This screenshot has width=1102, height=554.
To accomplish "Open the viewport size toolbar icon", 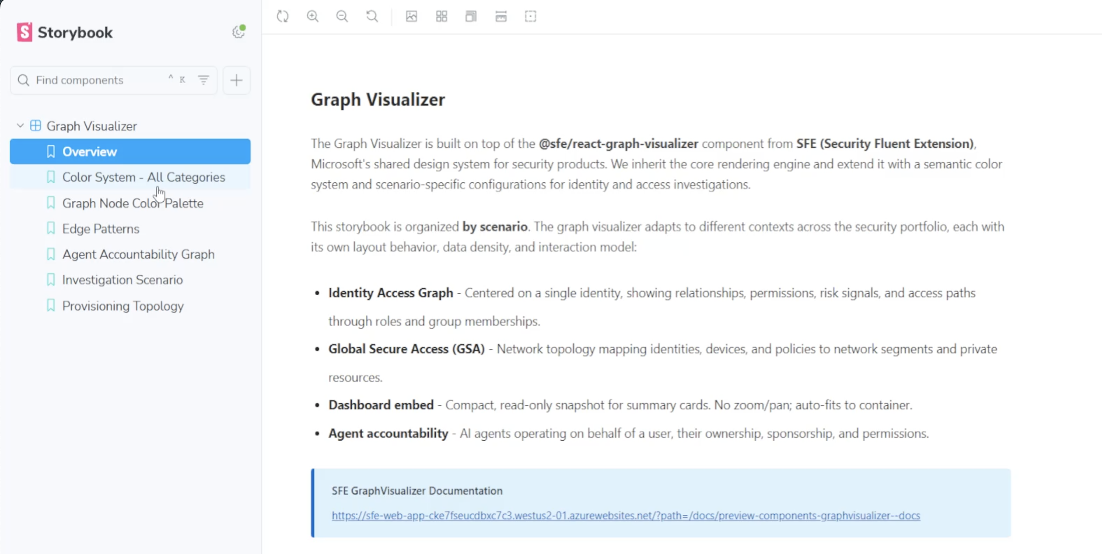I will pyautogui.click(x=471, y=16).
